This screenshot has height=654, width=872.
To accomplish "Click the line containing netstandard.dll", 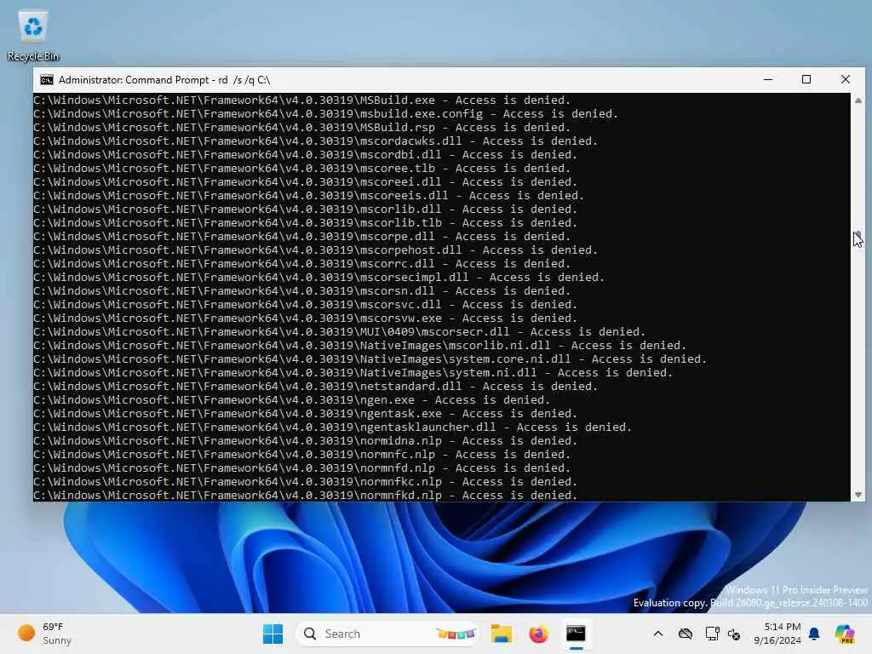I will (x=316, y=387).
